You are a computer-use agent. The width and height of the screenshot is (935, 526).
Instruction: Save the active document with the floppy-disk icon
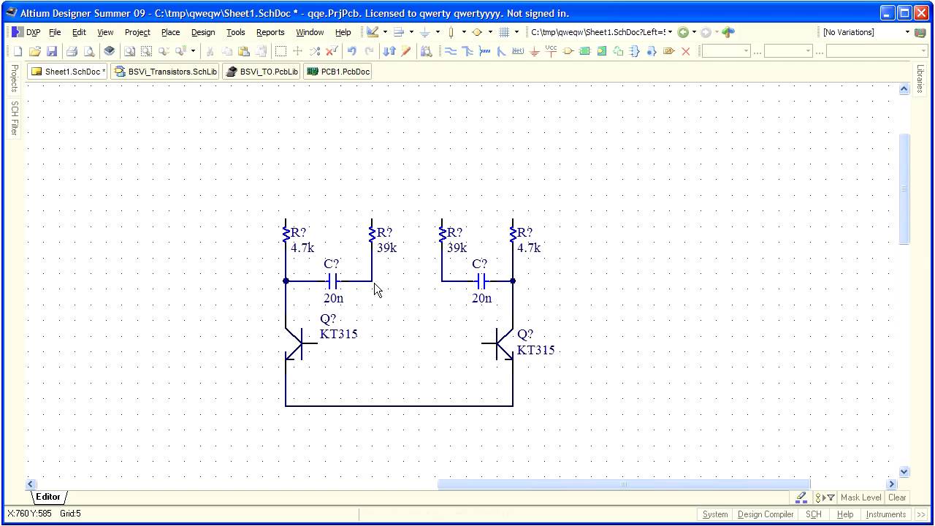point(52,51)
